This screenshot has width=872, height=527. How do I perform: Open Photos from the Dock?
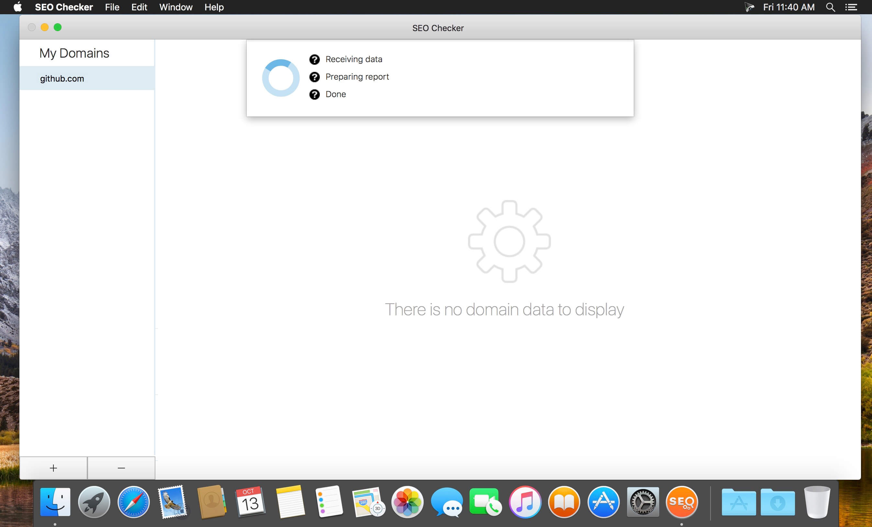pyautogui.click(x=407, y=502)
